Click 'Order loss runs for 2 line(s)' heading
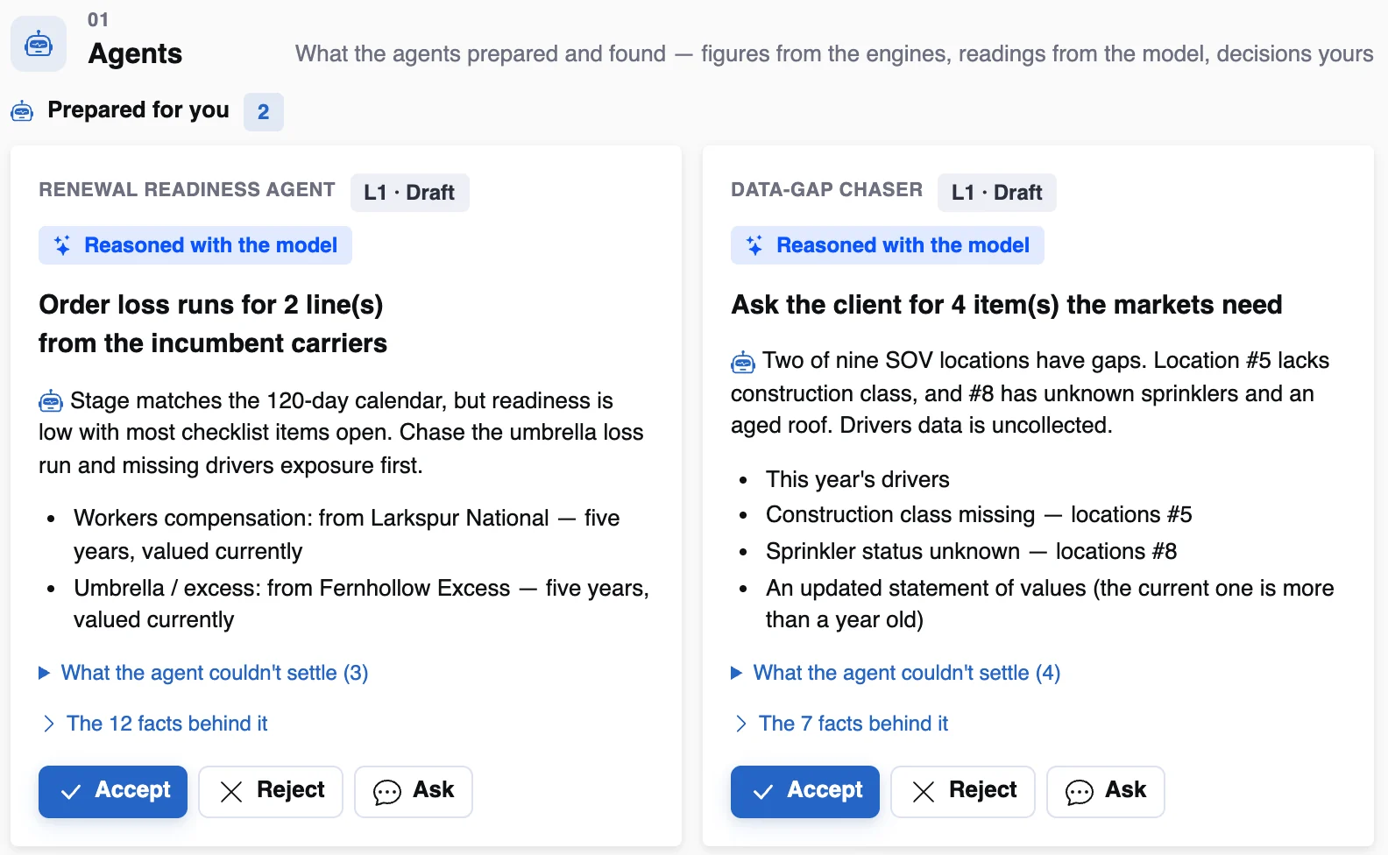1388x855 pixels. [213, 323]
